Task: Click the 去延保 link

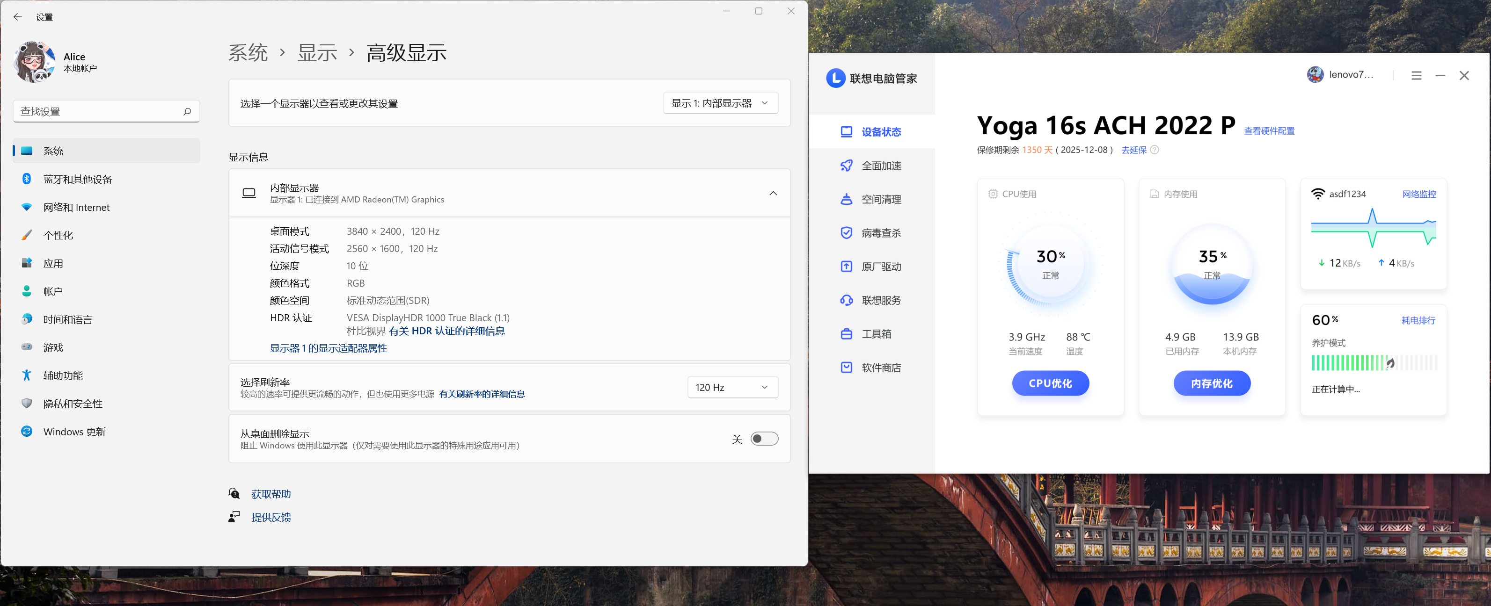Action: (1134, 150)
